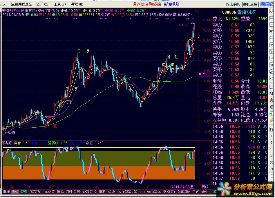Click the stock code 000606 青海明胶 header
The height and width of the screenshot is (198, 275).
pos(239,12)
